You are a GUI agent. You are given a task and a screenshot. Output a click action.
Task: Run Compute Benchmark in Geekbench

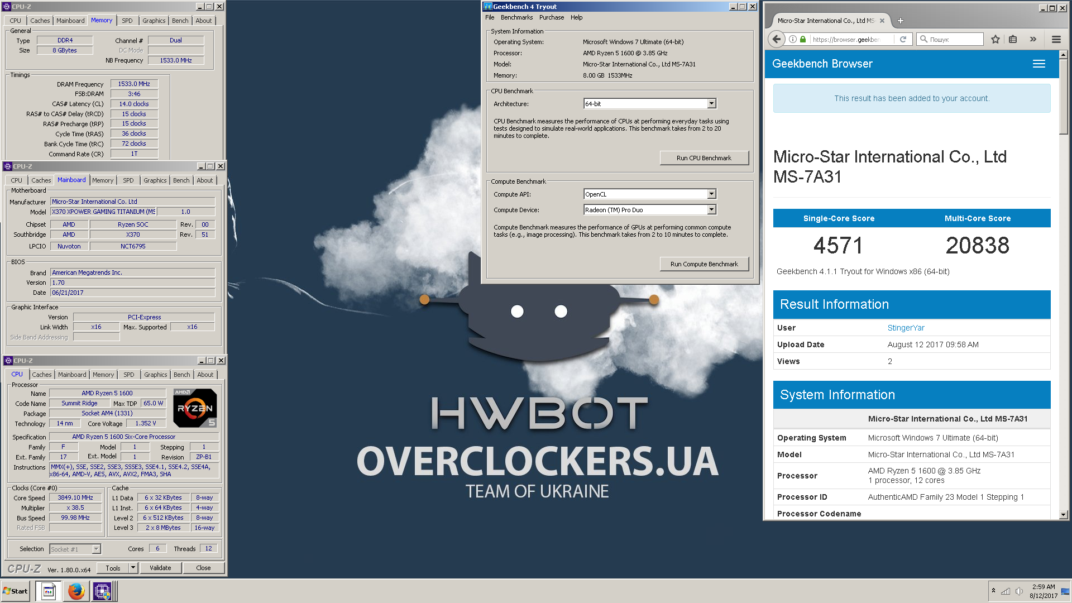[x=703, y=264]
